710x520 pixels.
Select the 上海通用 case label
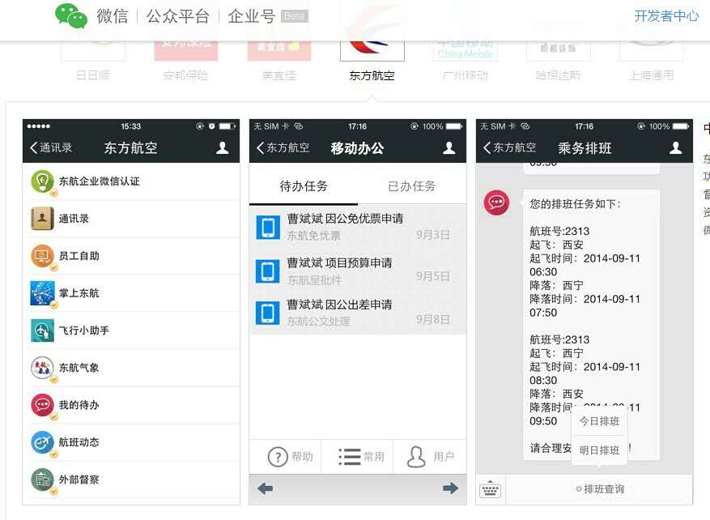point(651,75)
